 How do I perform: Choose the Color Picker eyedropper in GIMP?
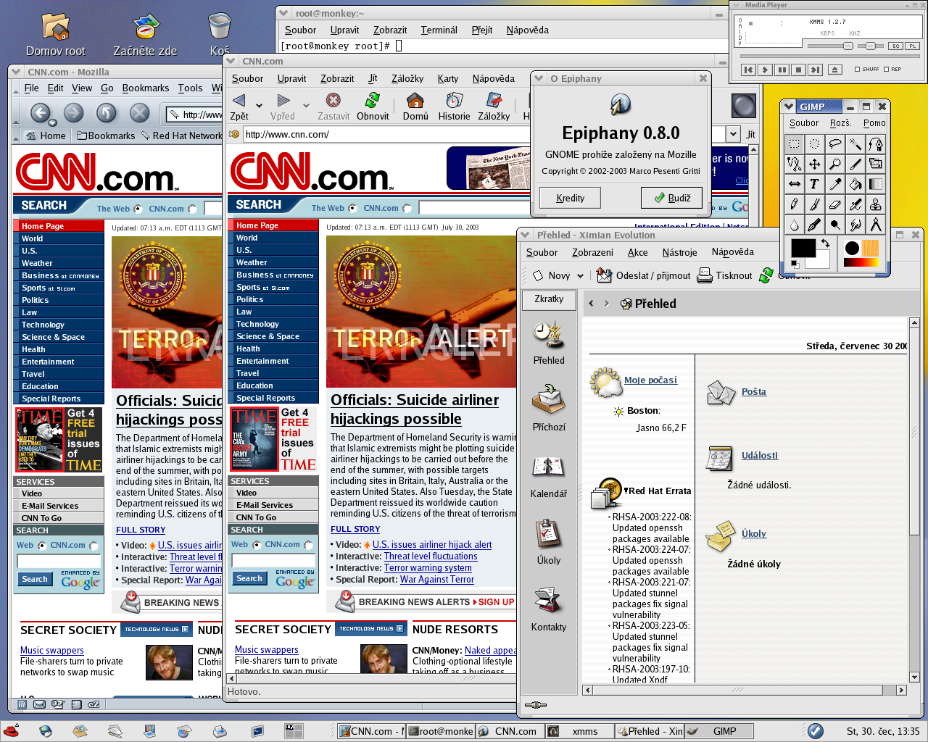pos(835,184)
